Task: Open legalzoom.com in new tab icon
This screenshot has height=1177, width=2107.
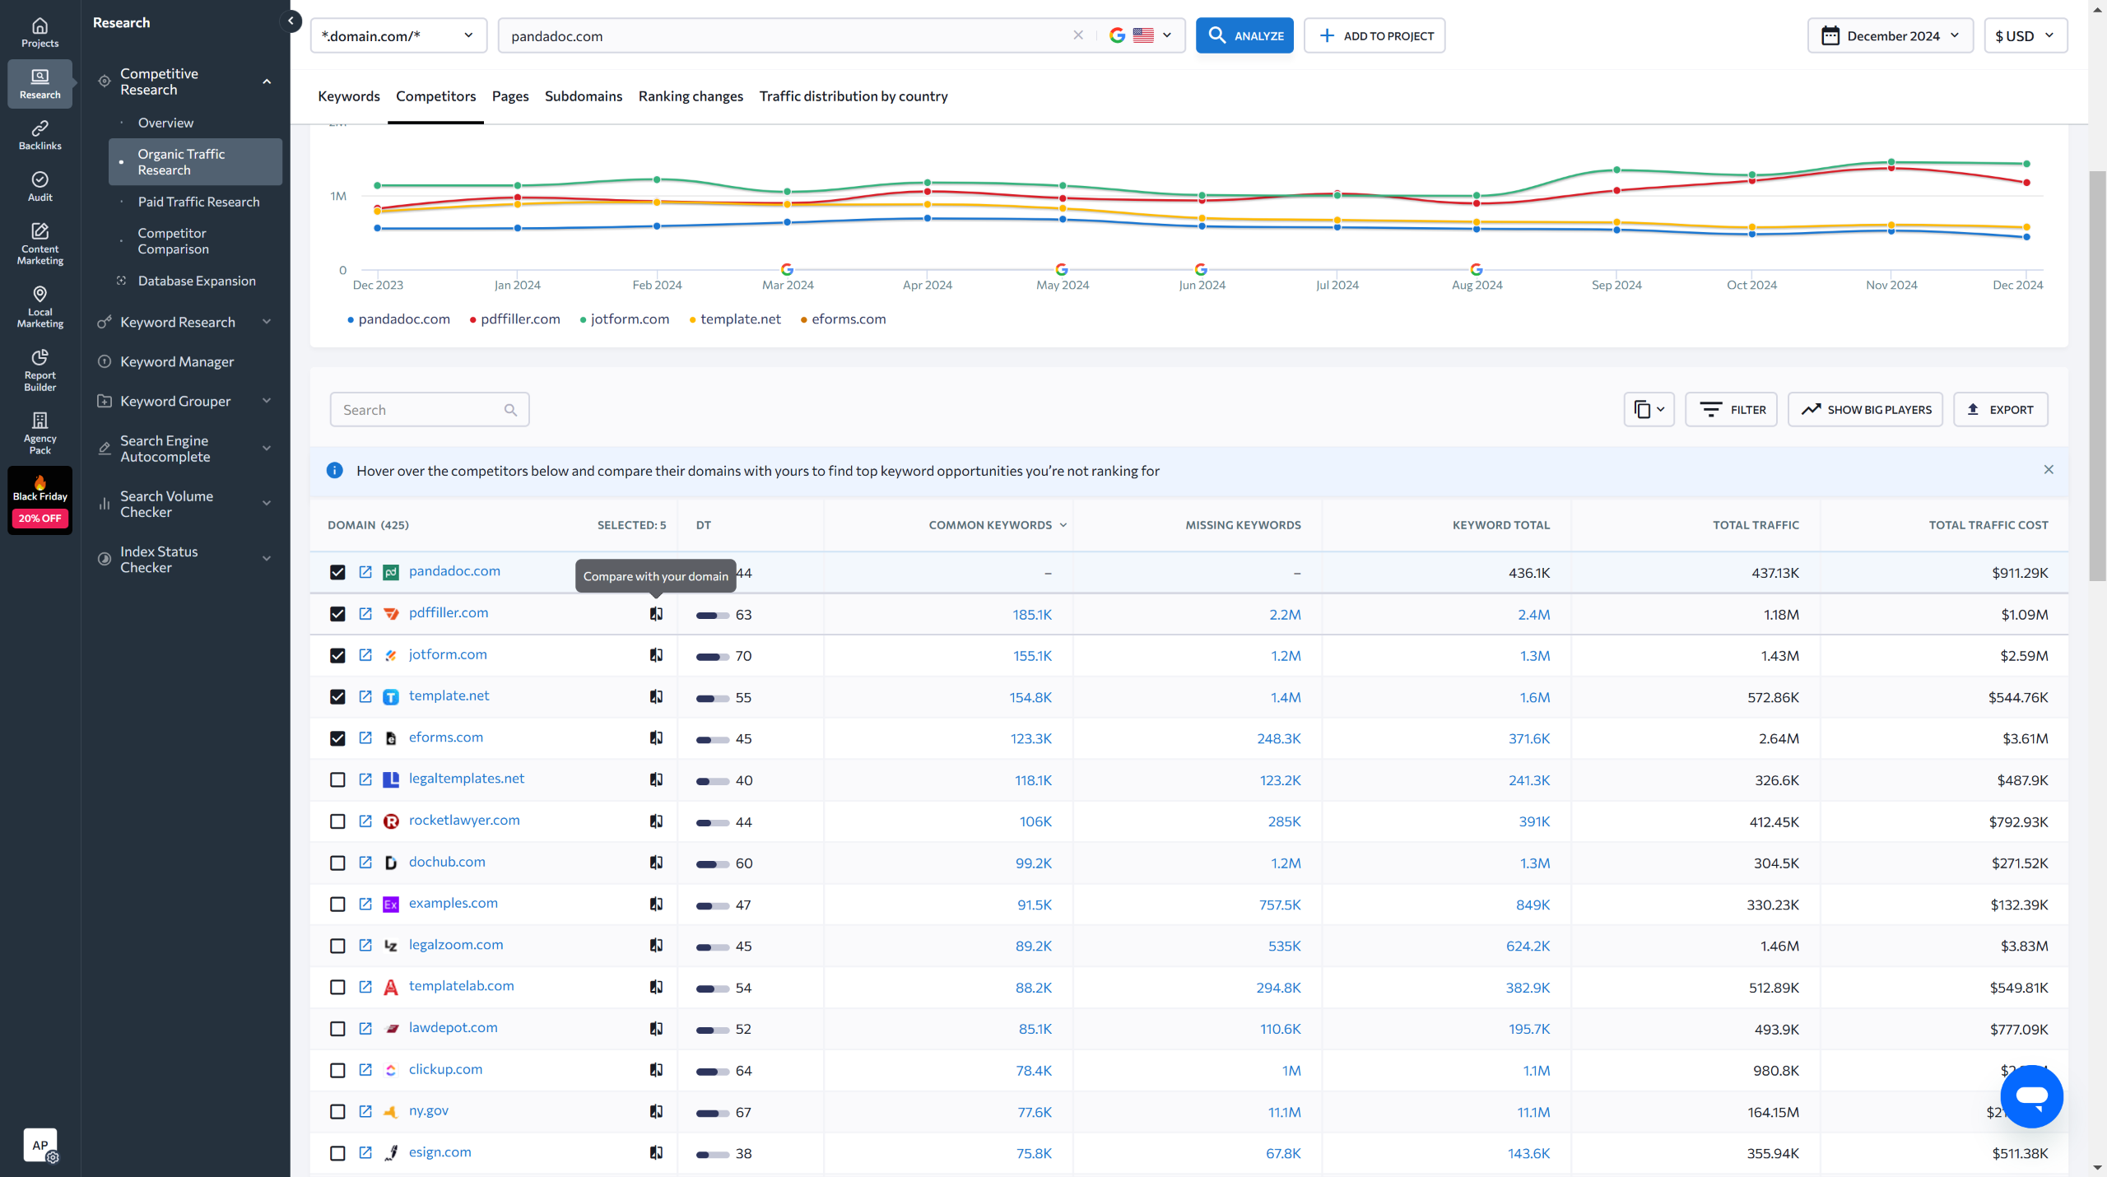Action: [x=365, y=945]
